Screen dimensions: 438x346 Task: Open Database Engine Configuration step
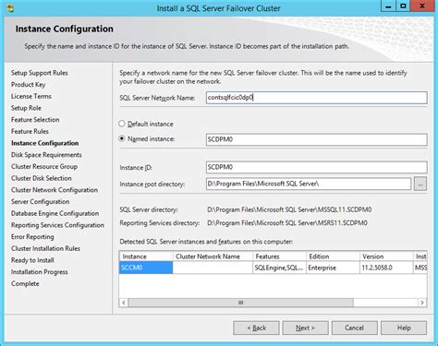pyautogui.click(x=55, y=213)
